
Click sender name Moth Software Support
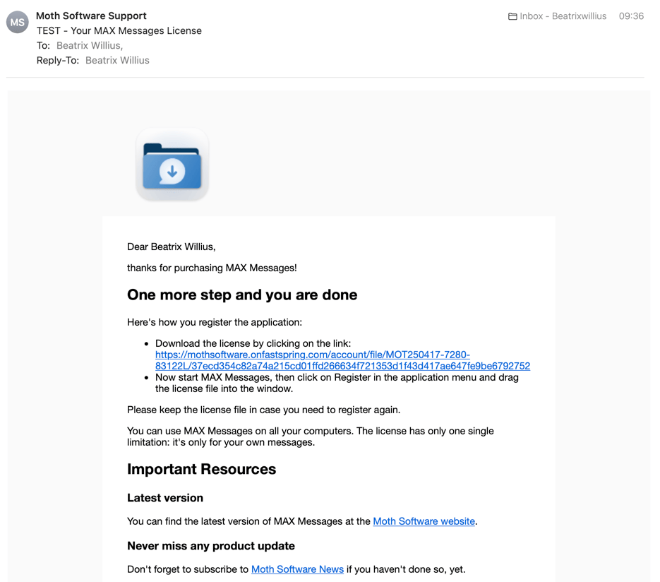(x=91, y=16)
